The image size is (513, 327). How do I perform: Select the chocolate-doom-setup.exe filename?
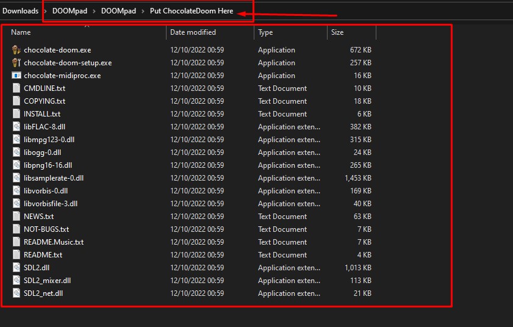[68, 63]
